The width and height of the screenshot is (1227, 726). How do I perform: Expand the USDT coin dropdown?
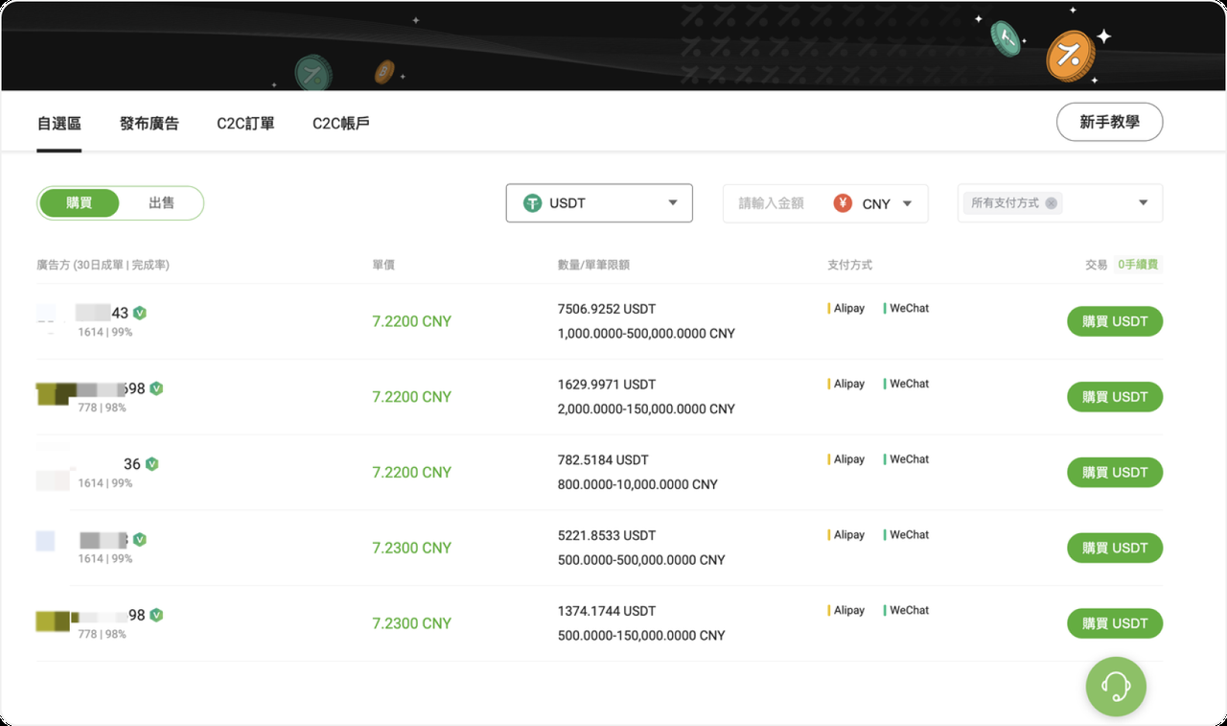coord(673,203)
